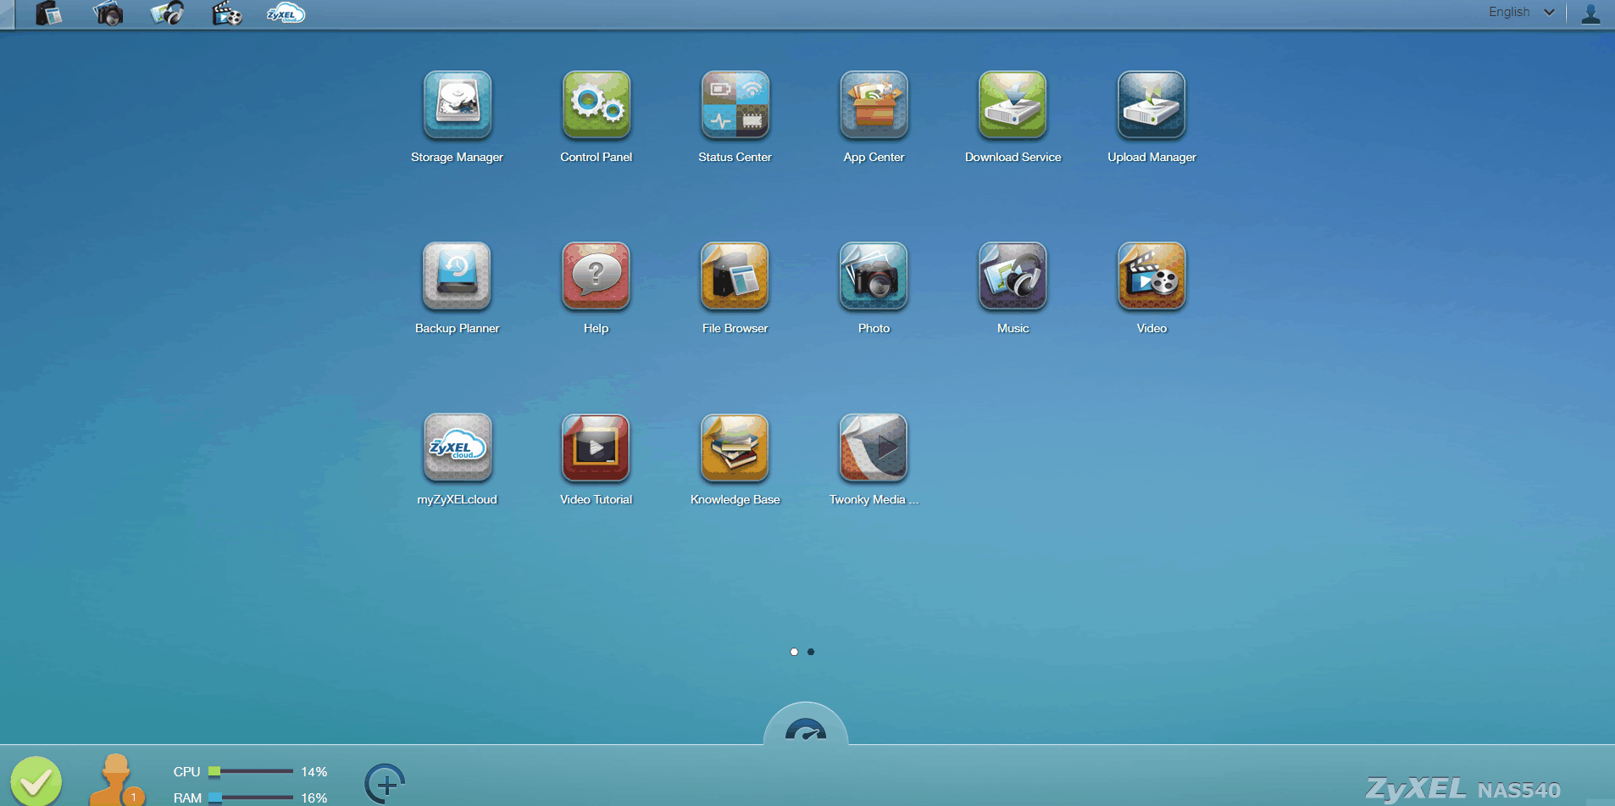Click the CPU usage bar

[251, 771]
